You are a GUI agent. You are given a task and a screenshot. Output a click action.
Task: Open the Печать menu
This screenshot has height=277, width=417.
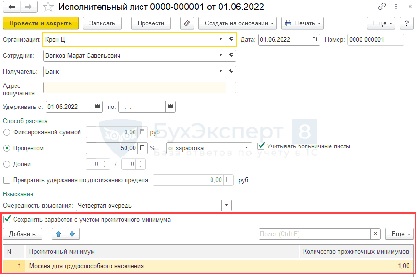[x=302, y=23]
